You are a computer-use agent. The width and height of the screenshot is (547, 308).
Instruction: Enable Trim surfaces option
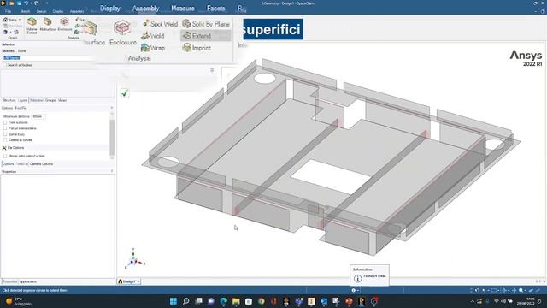coord(5,122)
